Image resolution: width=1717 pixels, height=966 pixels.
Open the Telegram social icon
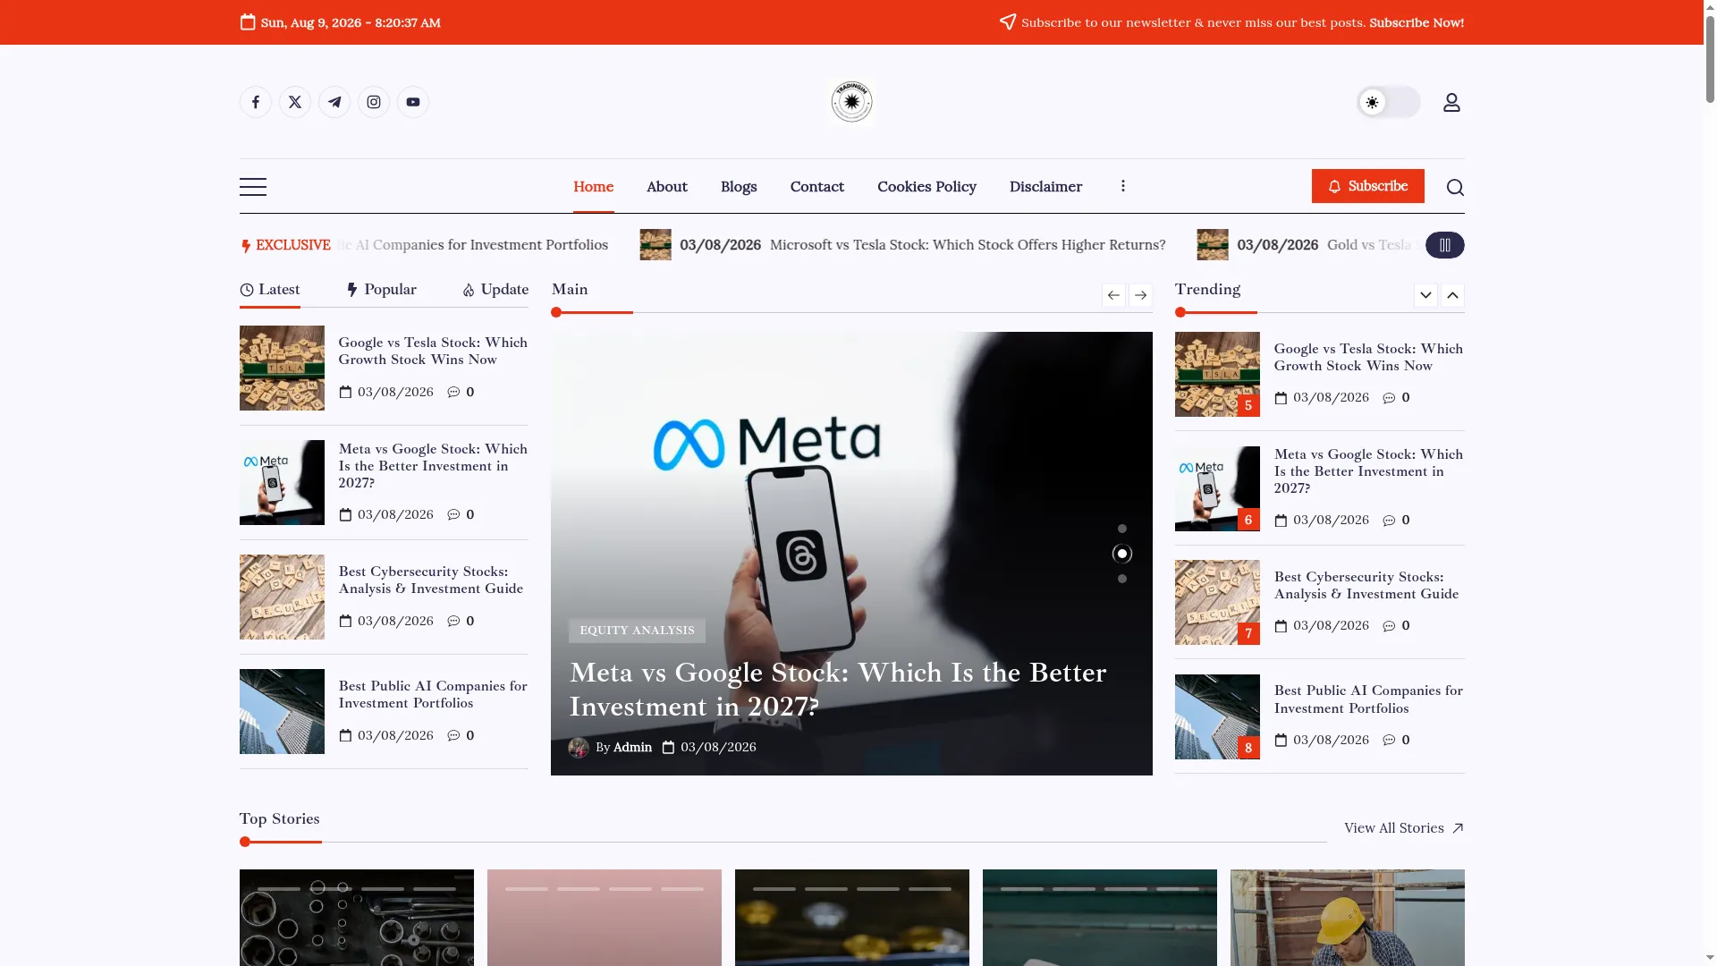(x=334, y=102)
